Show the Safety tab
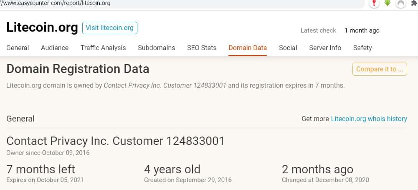This screenshot has width=418, height=190. [362, 48]
